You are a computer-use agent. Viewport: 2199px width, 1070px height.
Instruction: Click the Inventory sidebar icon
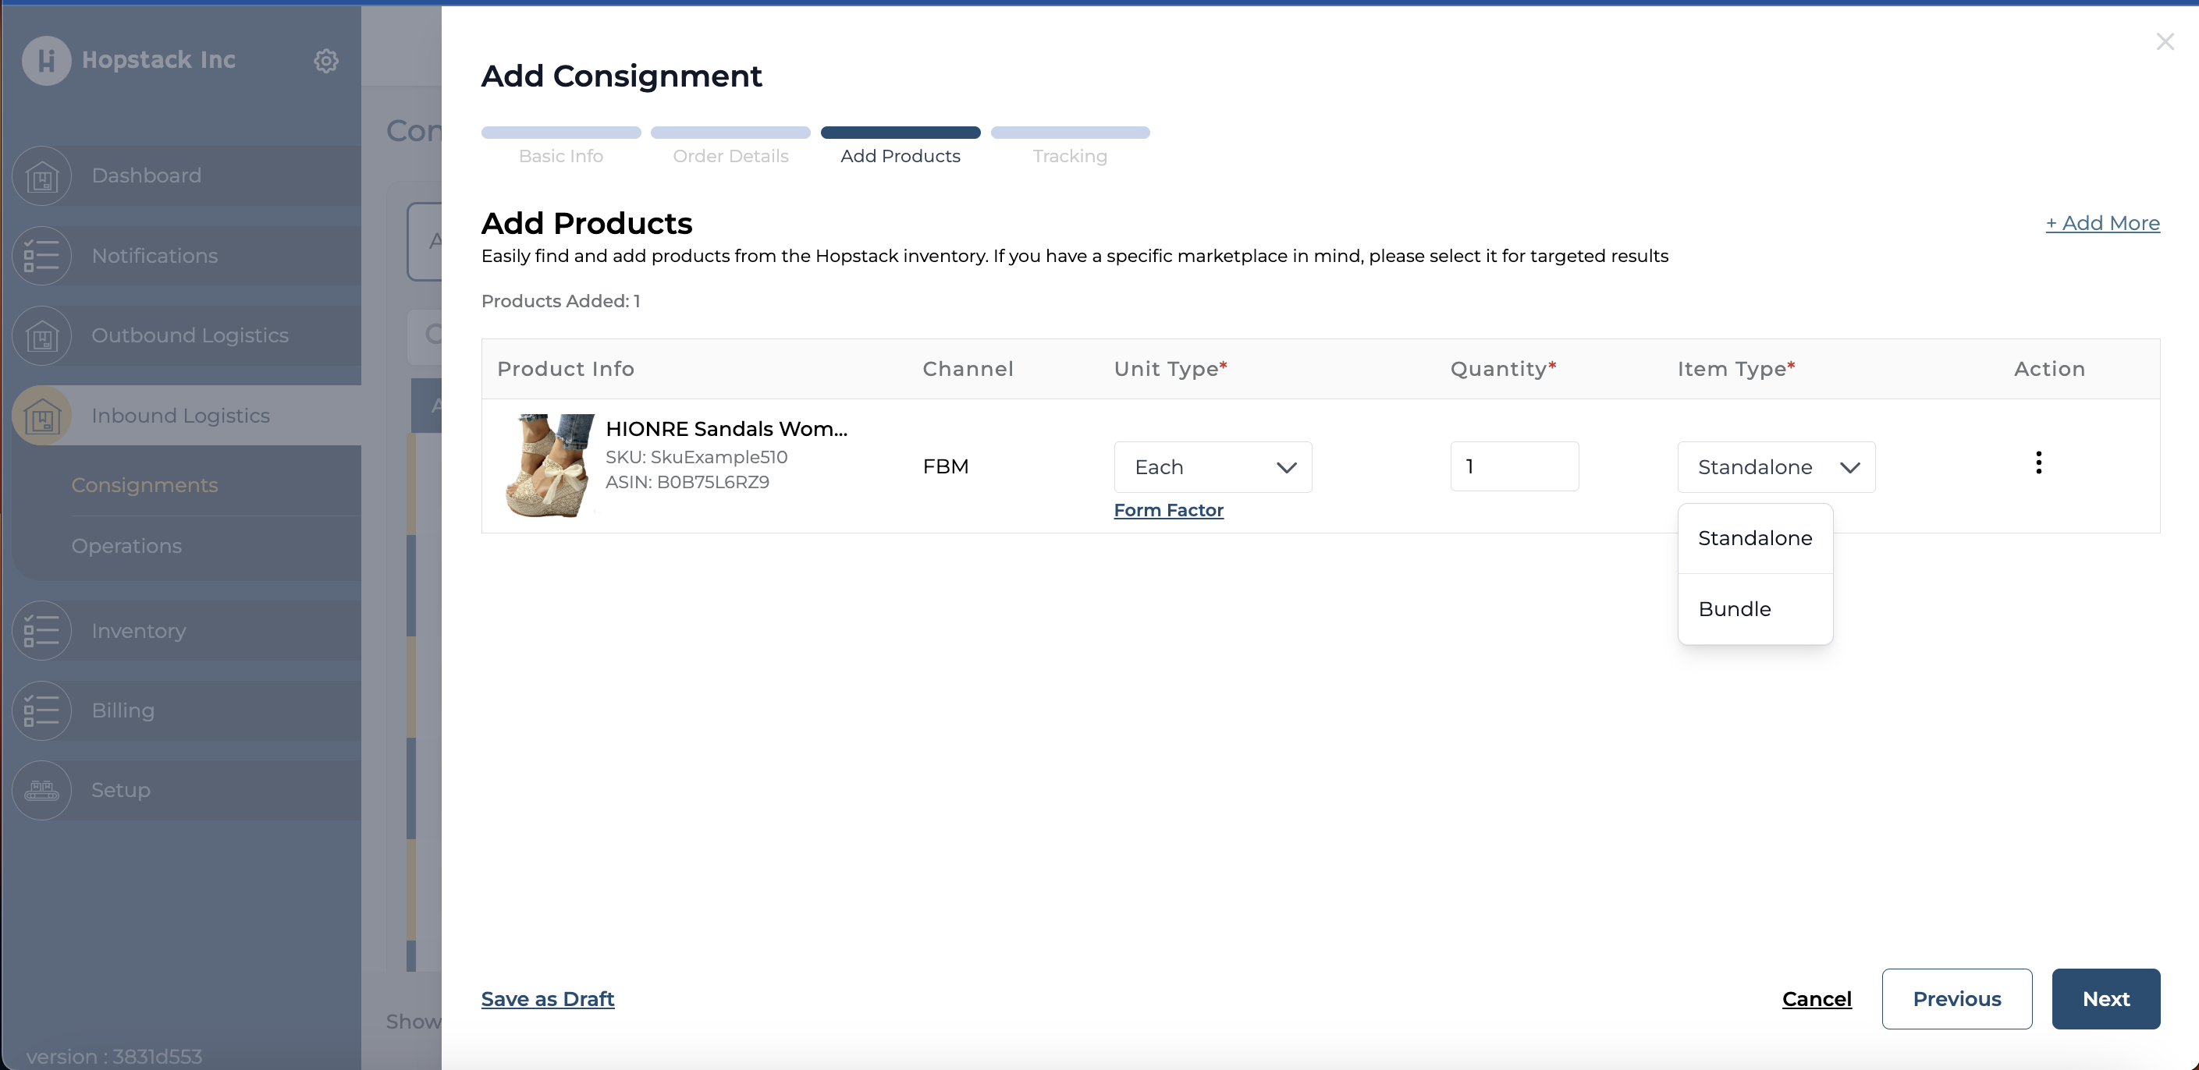(42, 632)
